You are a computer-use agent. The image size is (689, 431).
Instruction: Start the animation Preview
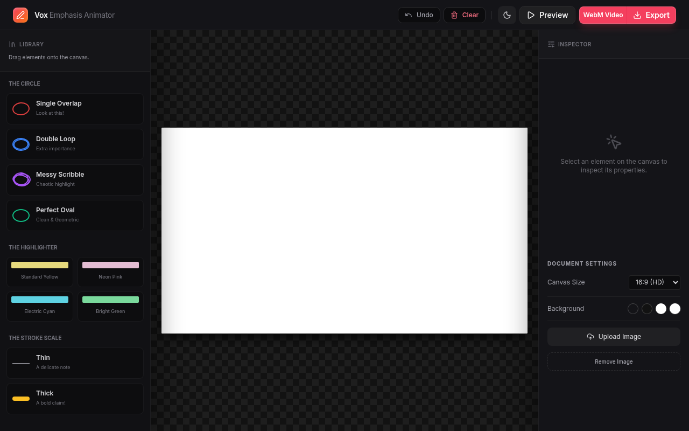(x=547, y=15)
